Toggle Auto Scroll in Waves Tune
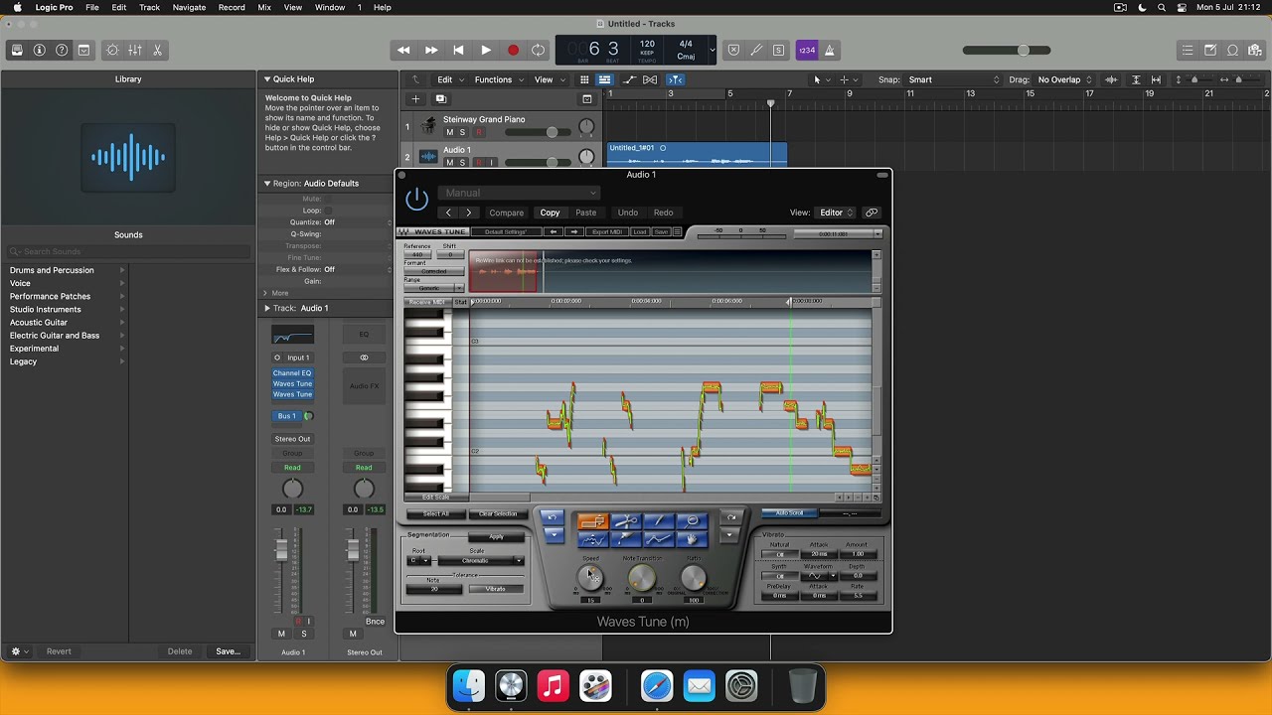This screenshot has width=1272, height=715. point(790,513)
